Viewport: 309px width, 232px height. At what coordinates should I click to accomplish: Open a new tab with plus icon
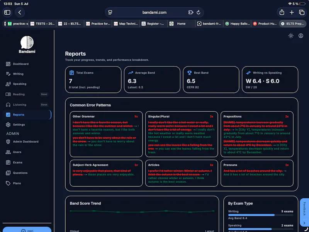pos(292,12)
